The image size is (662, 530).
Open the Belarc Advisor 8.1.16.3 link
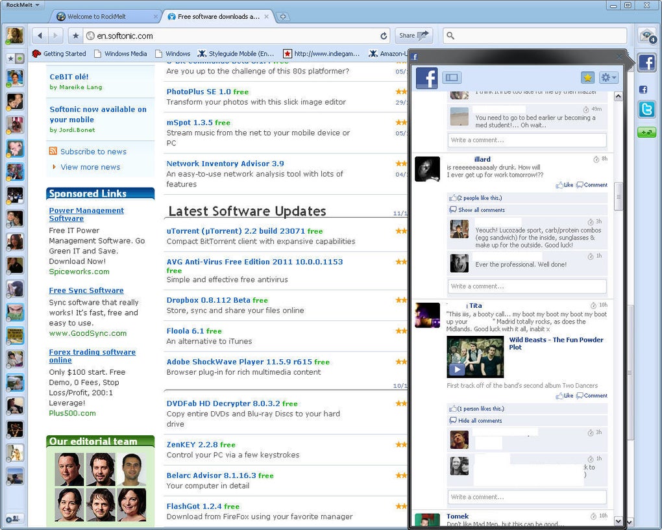click(211, 475)
